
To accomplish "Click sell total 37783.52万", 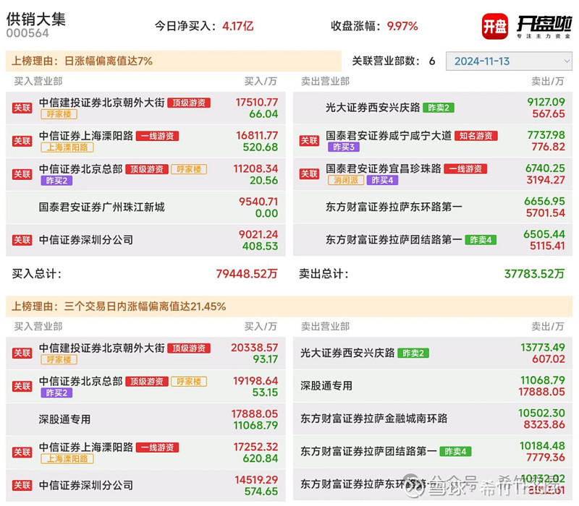I will [x=534, y=274].
